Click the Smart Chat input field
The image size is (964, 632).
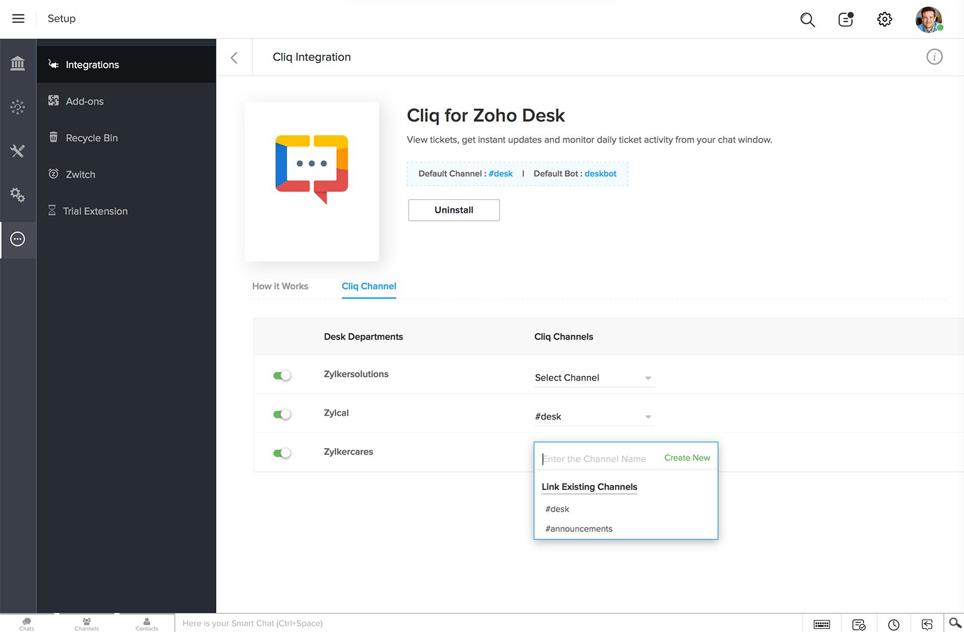pyautogui.click(x=488, y=624)
